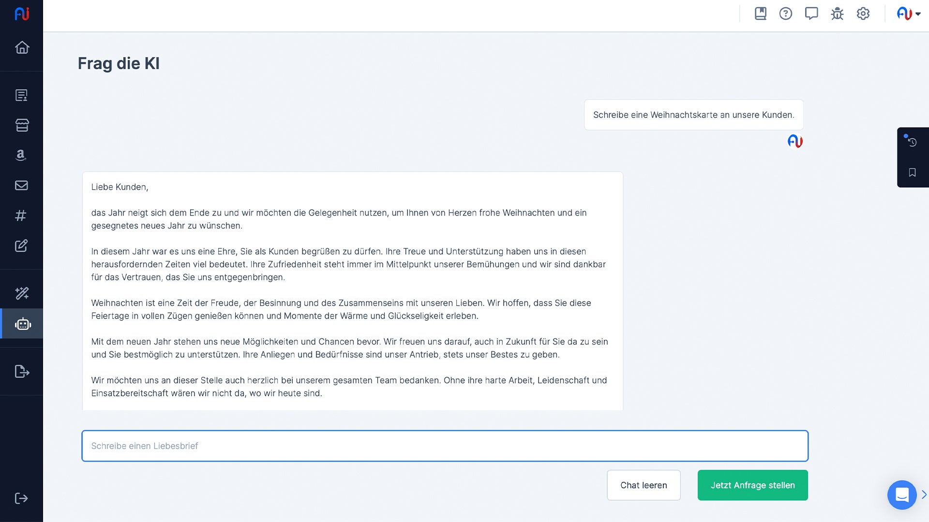This screenshot has height=522, width=929.
Task: Open the history panel on the right edge
Action: click(913, 143)
